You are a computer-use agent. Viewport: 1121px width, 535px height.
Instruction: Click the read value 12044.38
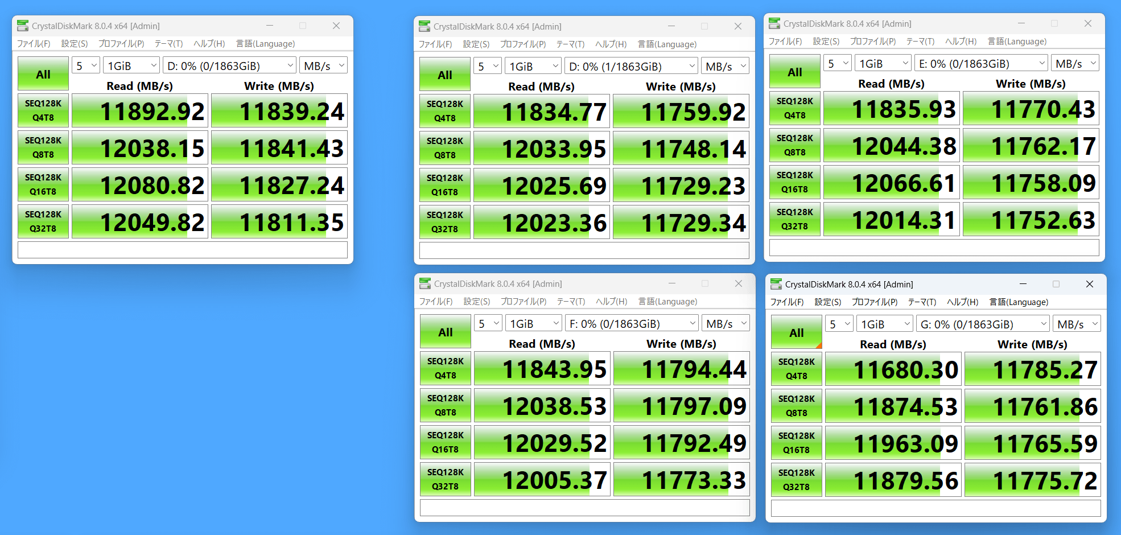891,145
